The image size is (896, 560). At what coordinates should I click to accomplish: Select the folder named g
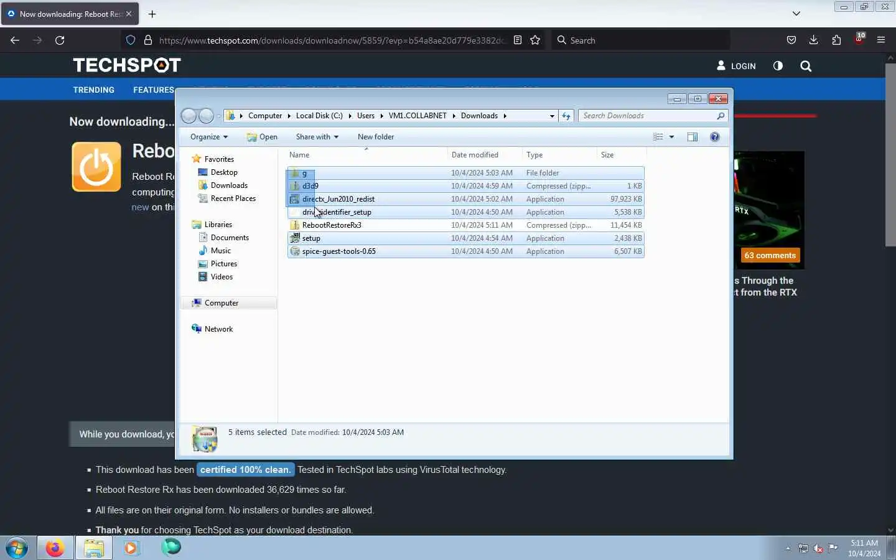coord(465,173)
